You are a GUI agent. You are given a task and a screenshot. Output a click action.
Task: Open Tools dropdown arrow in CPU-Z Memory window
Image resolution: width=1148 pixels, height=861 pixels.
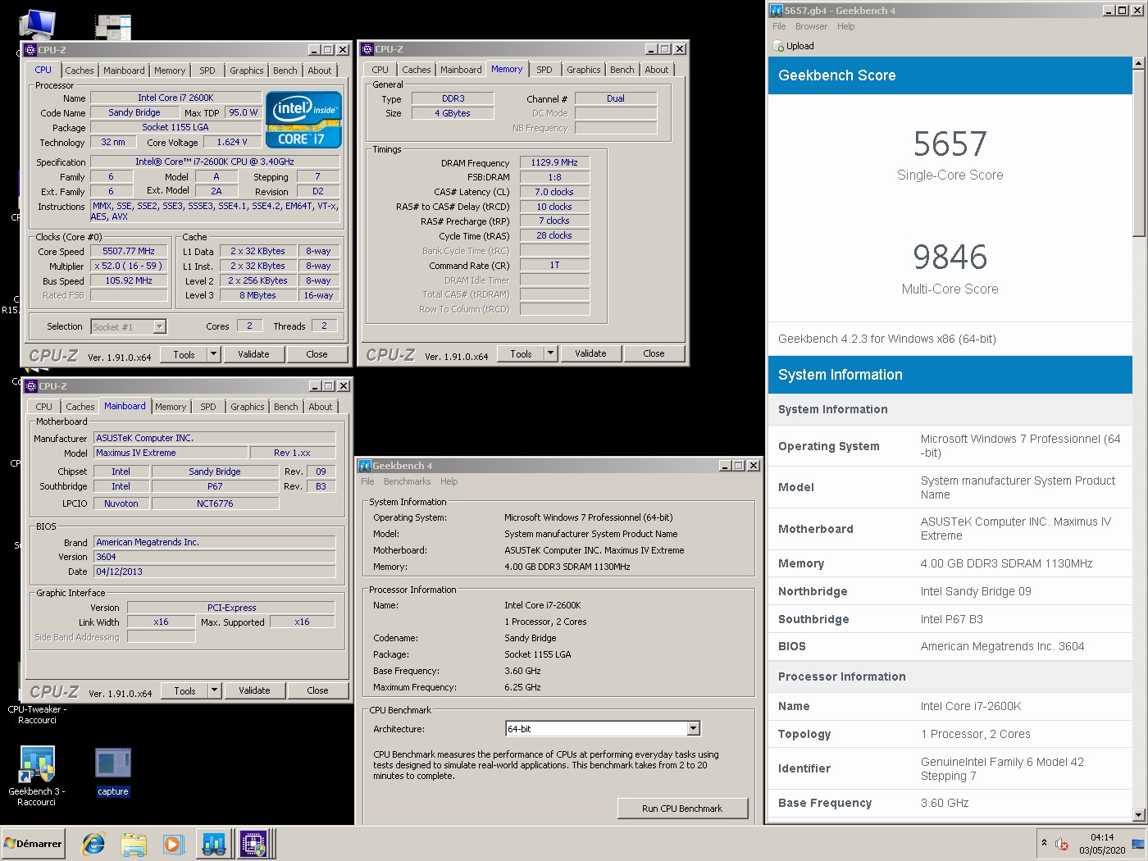pos(551,353)
